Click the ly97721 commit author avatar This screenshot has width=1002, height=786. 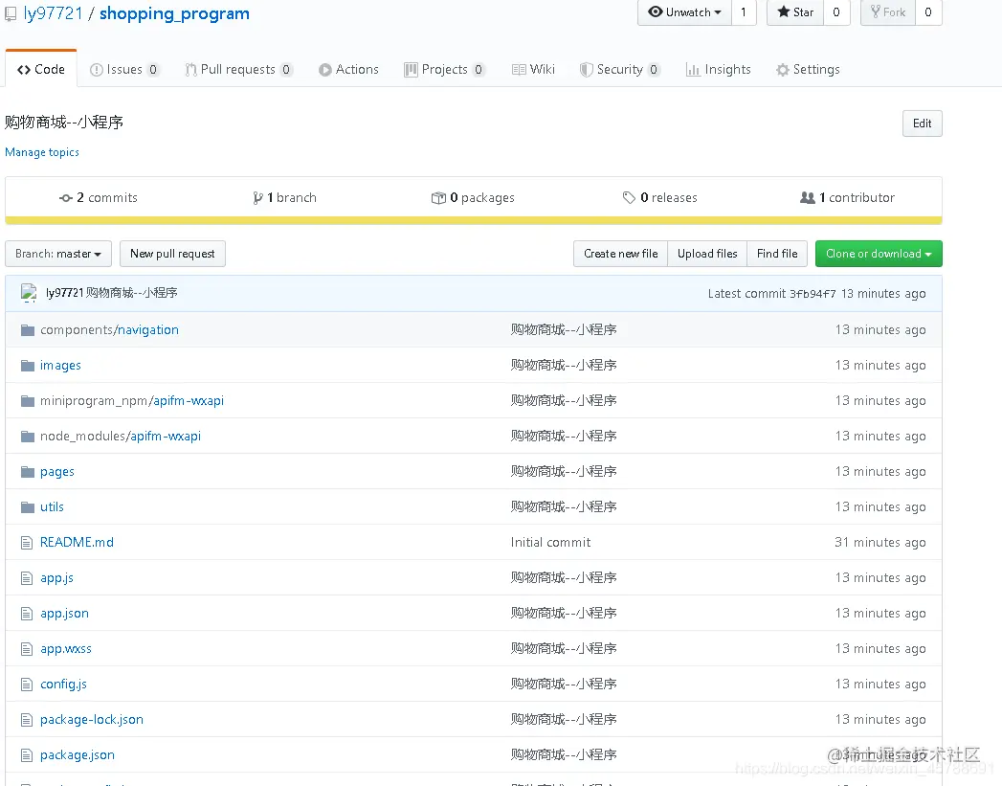coord(29,293)
